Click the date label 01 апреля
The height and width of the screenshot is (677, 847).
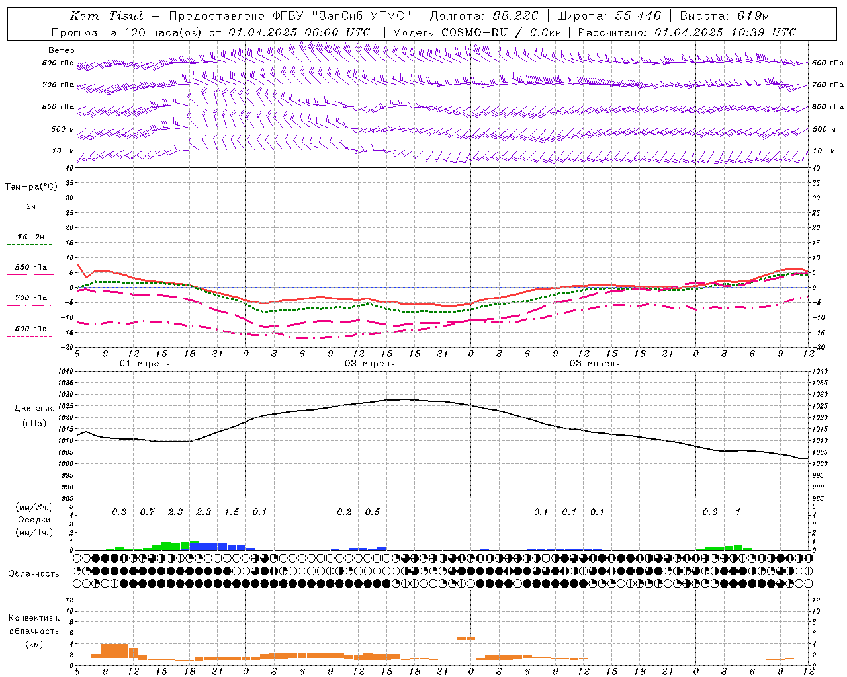(144, 364)
